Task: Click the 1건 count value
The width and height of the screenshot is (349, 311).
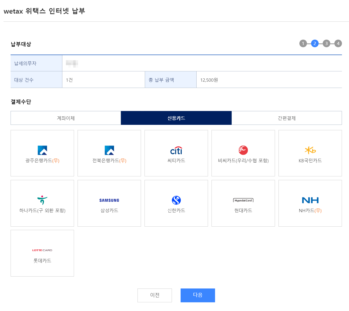Action: tap(69, 80)
